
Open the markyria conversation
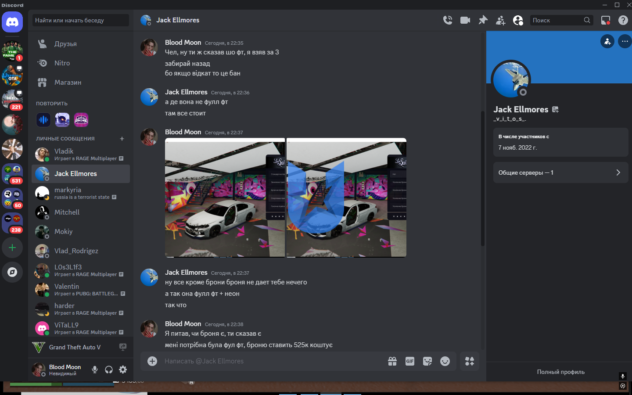[x=81, y=193]
